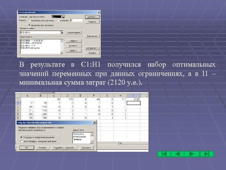The image size is (226, 170).
Task: Select row 5 header in spreadsheet
Action: (18, 114)
